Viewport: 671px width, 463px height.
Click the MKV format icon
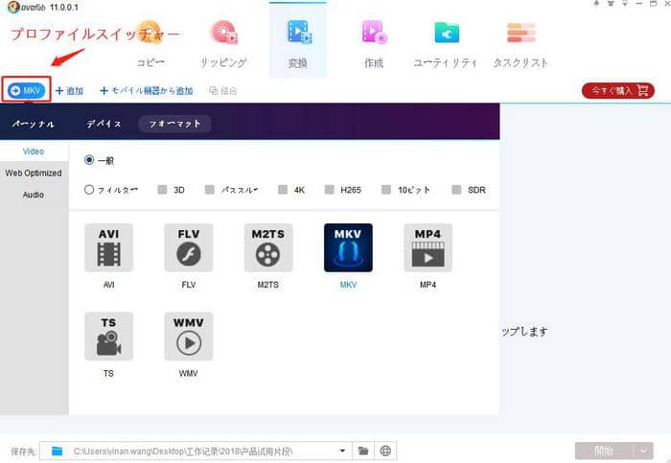click(348, 248)
